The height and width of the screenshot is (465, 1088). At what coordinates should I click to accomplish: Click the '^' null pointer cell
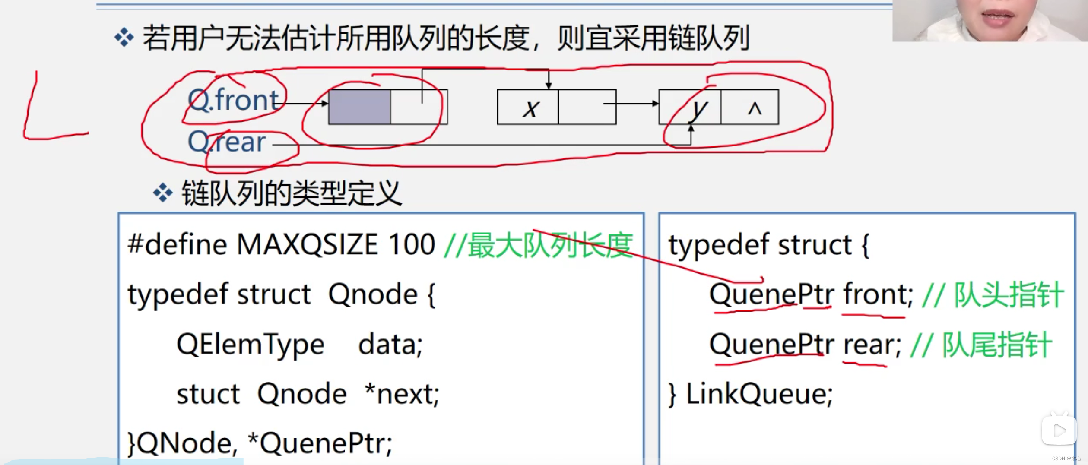pos(750,107)
